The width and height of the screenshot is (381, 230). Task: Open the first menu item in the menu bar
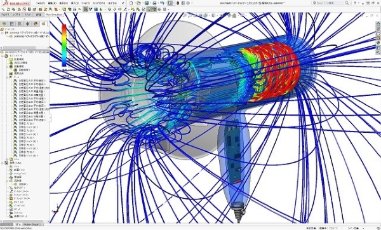[x=41, y=3]
